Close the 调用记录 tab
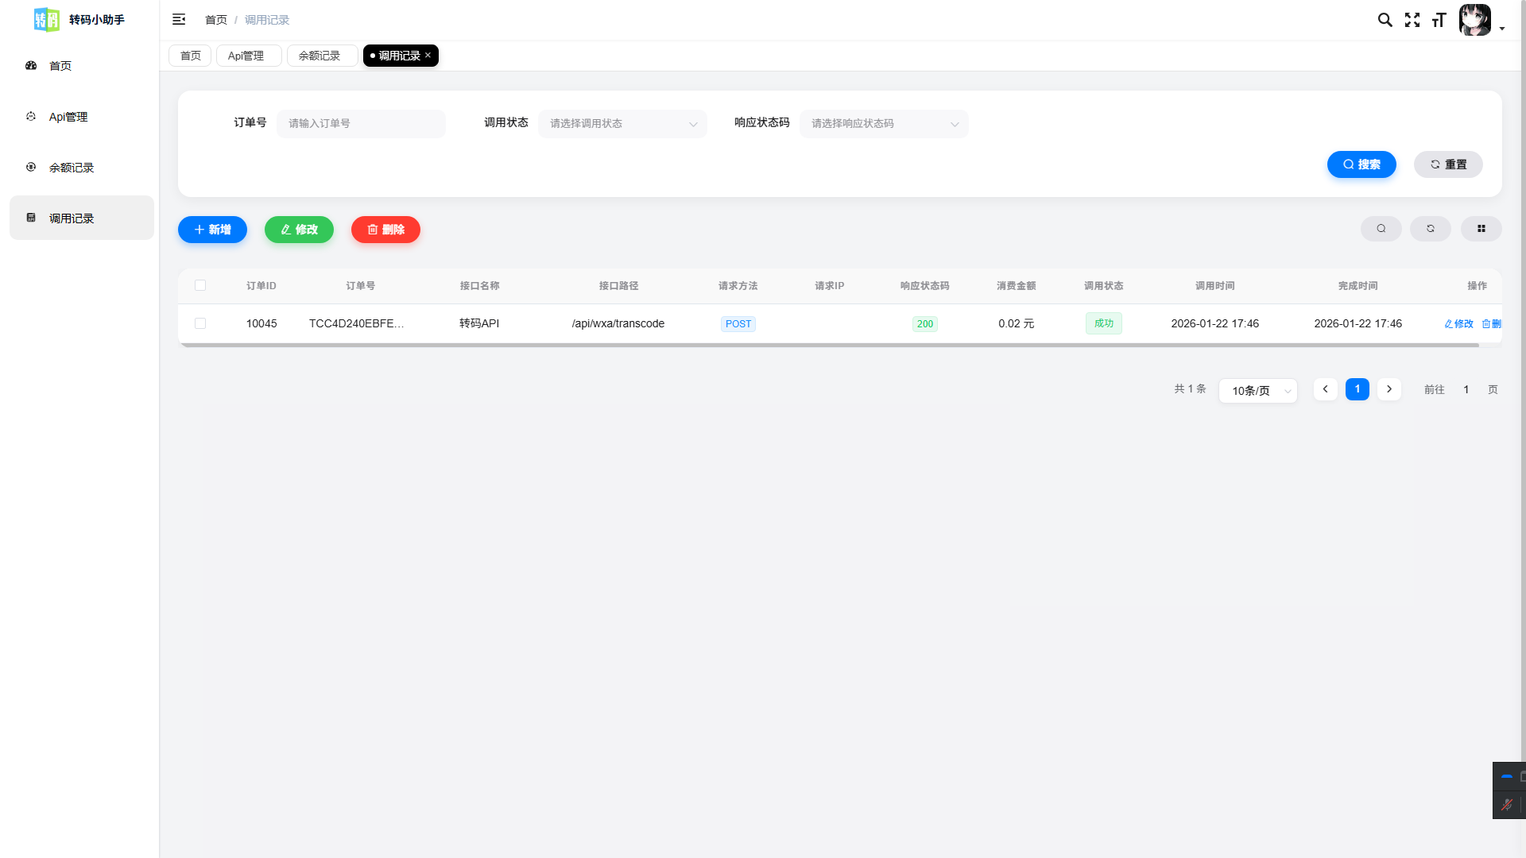 (428, 55)
